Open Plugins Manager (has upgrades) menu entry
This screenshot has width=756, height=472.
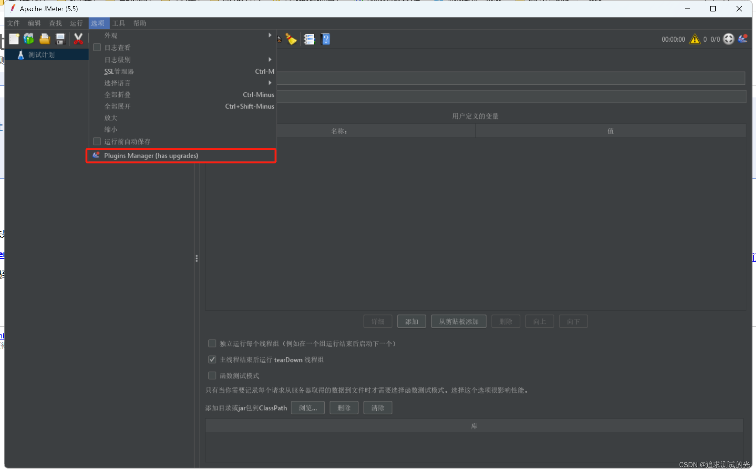click(x=151, y=156)
